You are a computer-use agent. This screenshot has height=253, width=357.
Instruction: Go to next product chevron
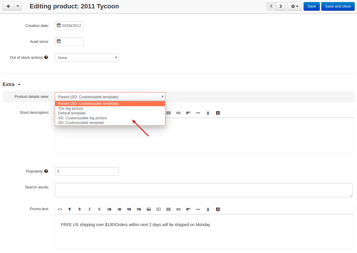point(281,6)
